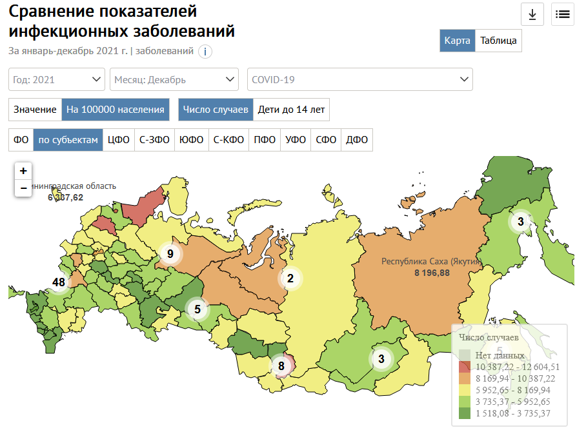
Task: Select the ЮФО tab
Action: [x=191, y=140]
